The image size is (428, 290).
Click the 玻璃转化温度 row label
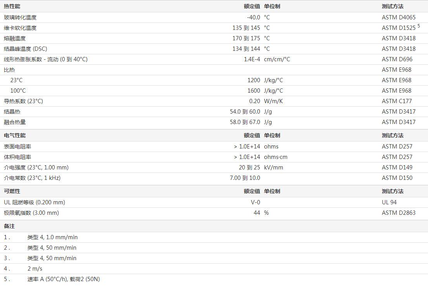[x=20, y=17]
